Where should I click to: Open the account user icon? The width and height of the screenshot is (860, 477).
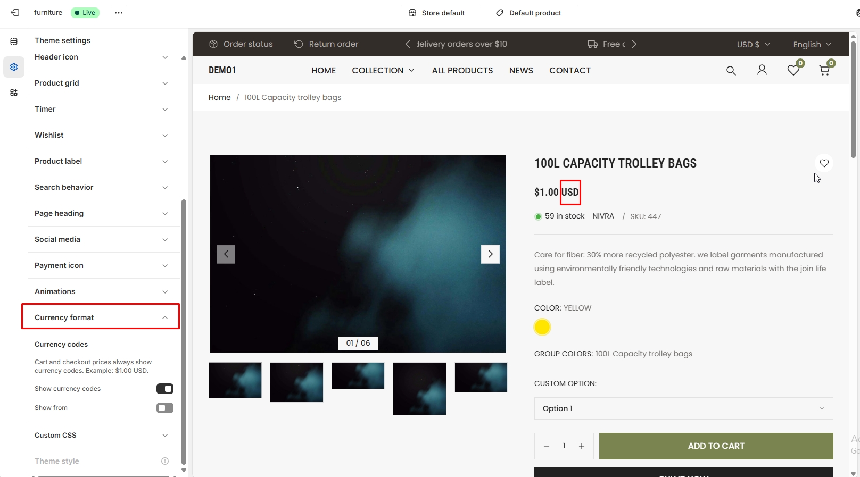click(762, 70)
